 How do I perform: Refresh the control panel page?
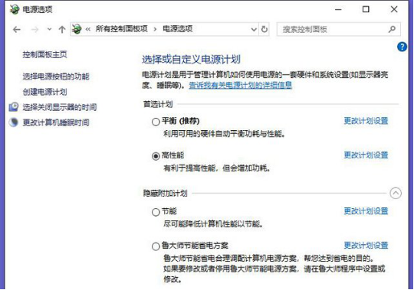click(x=264, y=29)
